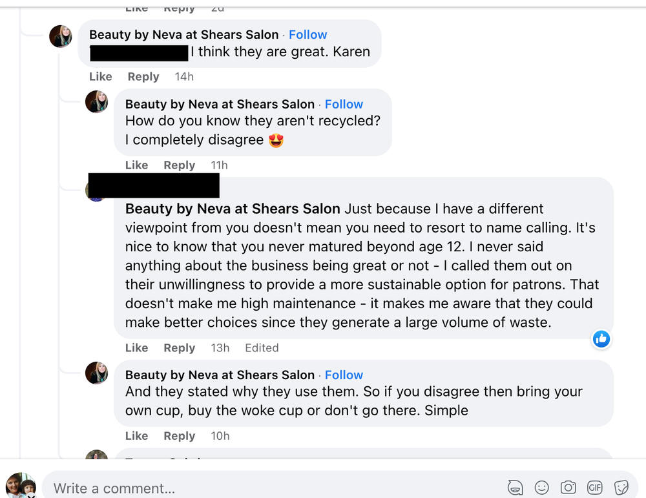Click avatar beside "How do you know" reply
The width and height of the screenshot is (646, 498).
click(x=97, y=101)
